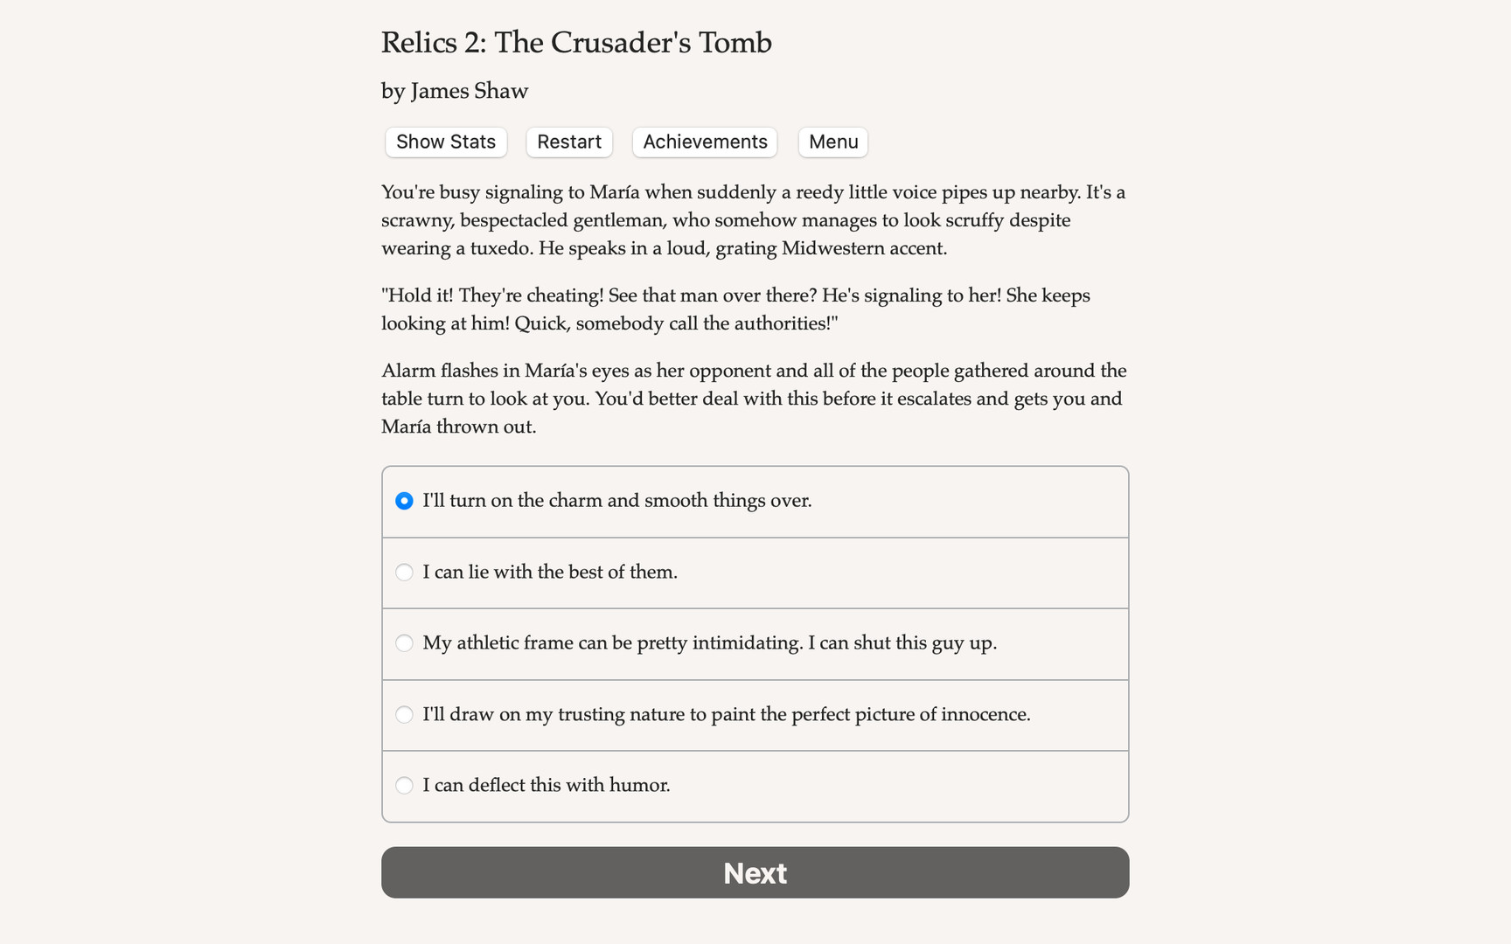Click the title Relics 2: The Crusader's Tomb

point(576,42)
